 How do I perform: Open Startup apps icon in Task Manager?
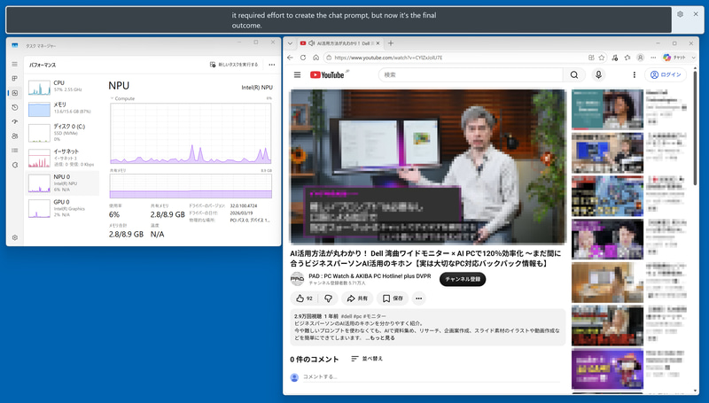[x=14, y=121]
